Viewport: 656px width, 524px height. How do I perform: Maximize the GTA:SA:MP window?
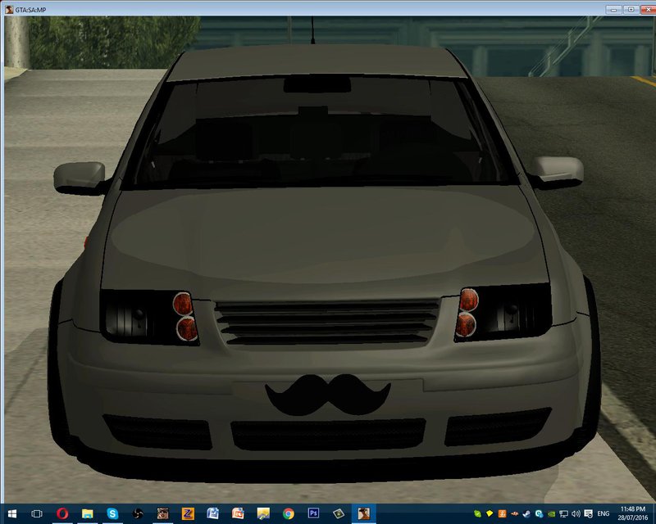631,9
